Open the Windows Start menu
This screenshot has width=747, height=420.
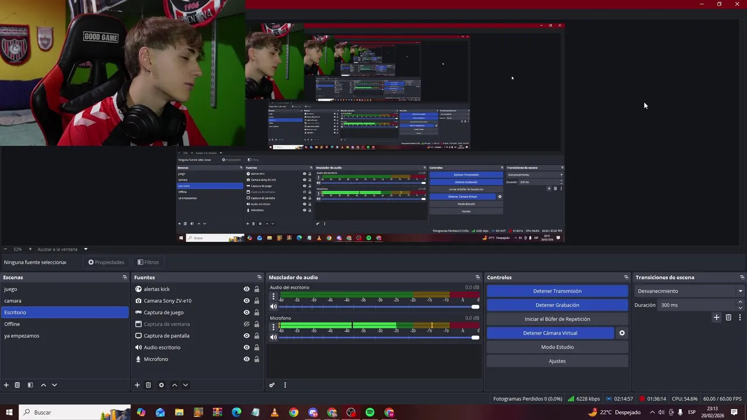[x=9, y=412]
